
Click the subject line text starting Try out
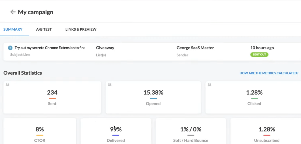(x=49, y=48)
